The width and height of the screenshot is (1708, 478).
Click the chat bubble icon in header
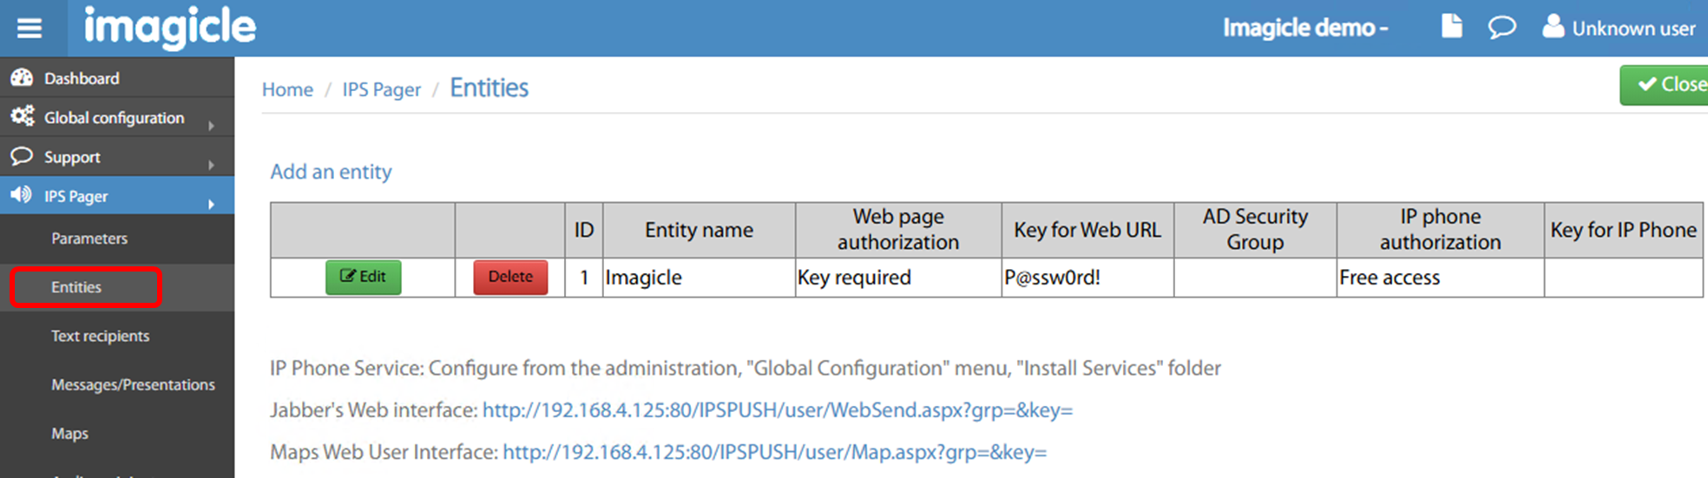(1501, 28)
